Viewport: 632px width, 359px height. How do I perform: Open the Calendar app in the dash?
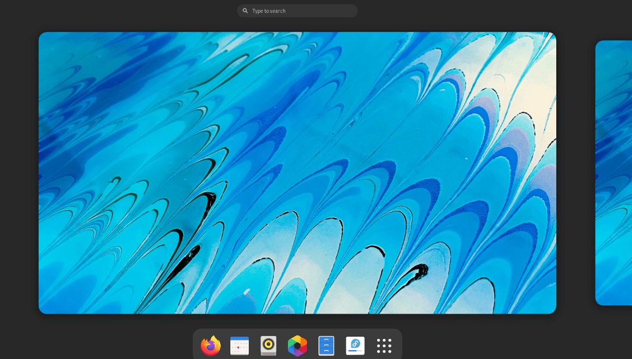pyautogui.click(x=239, y=346)
